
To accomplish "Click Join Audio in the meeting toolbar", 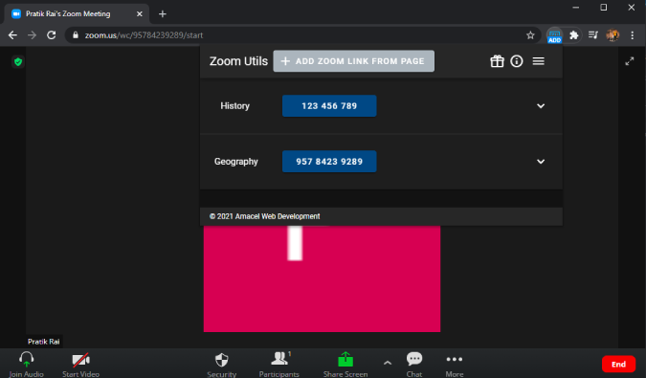I will coord(26,364).
